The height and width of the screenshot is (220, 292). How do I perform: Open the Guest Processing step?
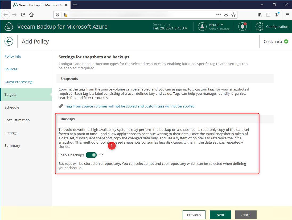18,82
